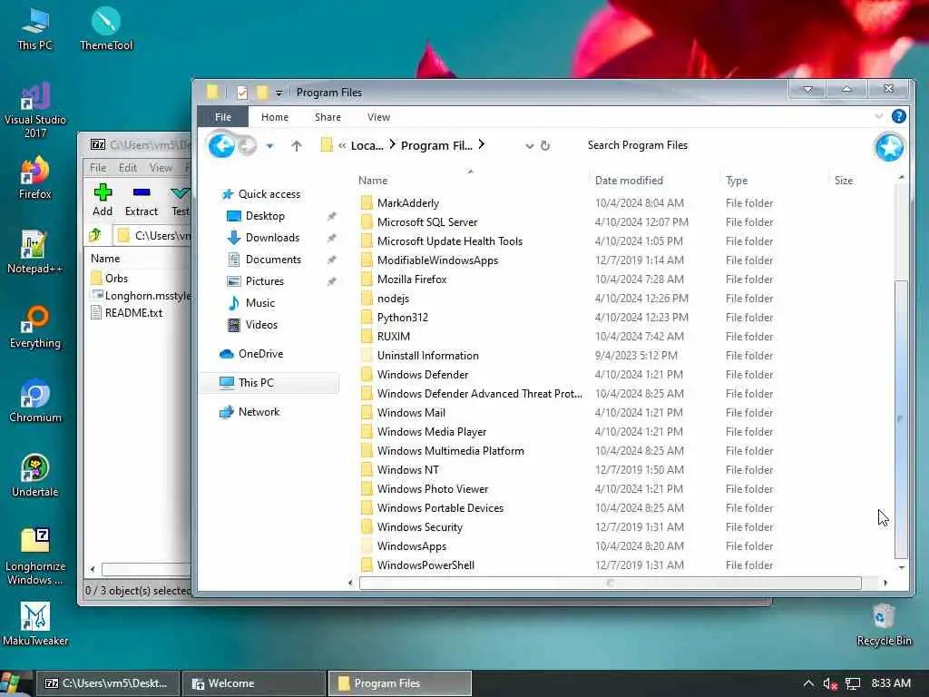Expand the ribbon chevron
Viewport: 929px width, 697px height.
(879, 116)
